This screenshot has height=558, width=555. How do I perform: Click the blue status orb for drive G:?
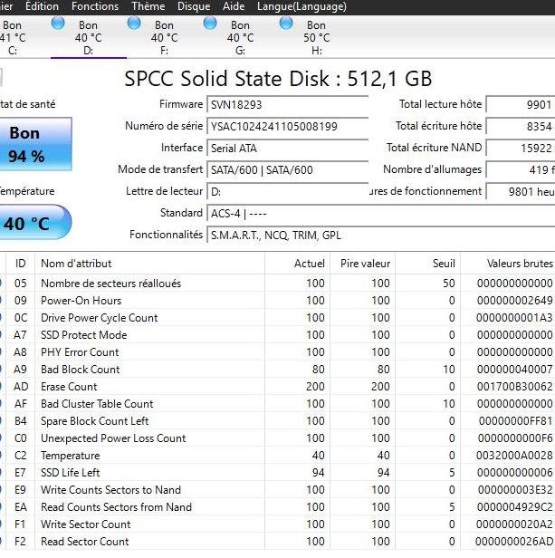point(210,24)
